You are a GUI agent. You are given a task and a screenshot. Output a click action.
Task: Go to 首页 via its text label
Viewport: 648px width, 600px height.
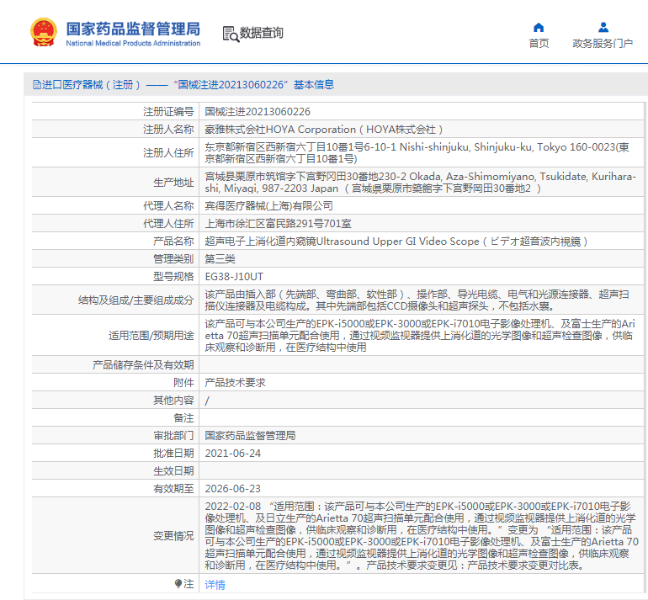539,44
